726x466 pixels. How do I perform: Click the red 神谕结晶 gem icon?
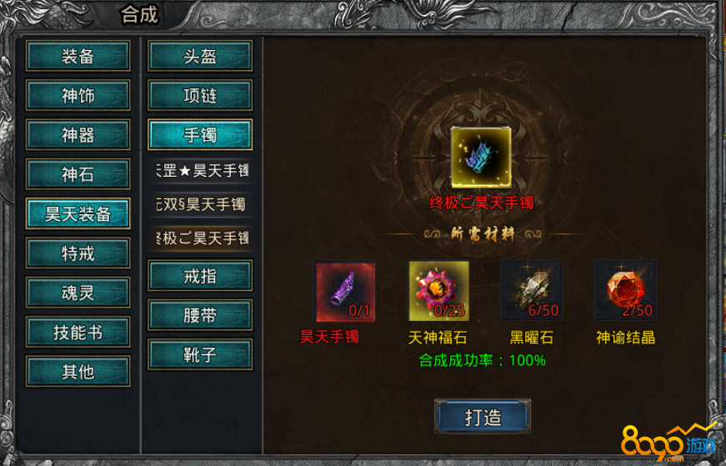click(625, 291)
